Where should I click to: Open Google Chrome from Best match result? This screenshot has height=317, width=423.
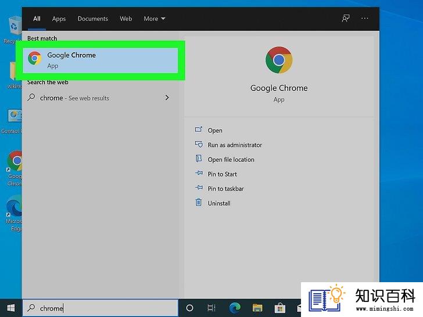[x=101, y=60]
